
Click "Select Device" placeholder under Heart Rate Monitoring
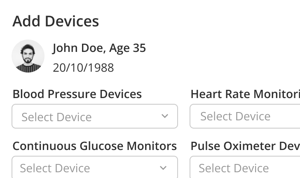[235, 116]
